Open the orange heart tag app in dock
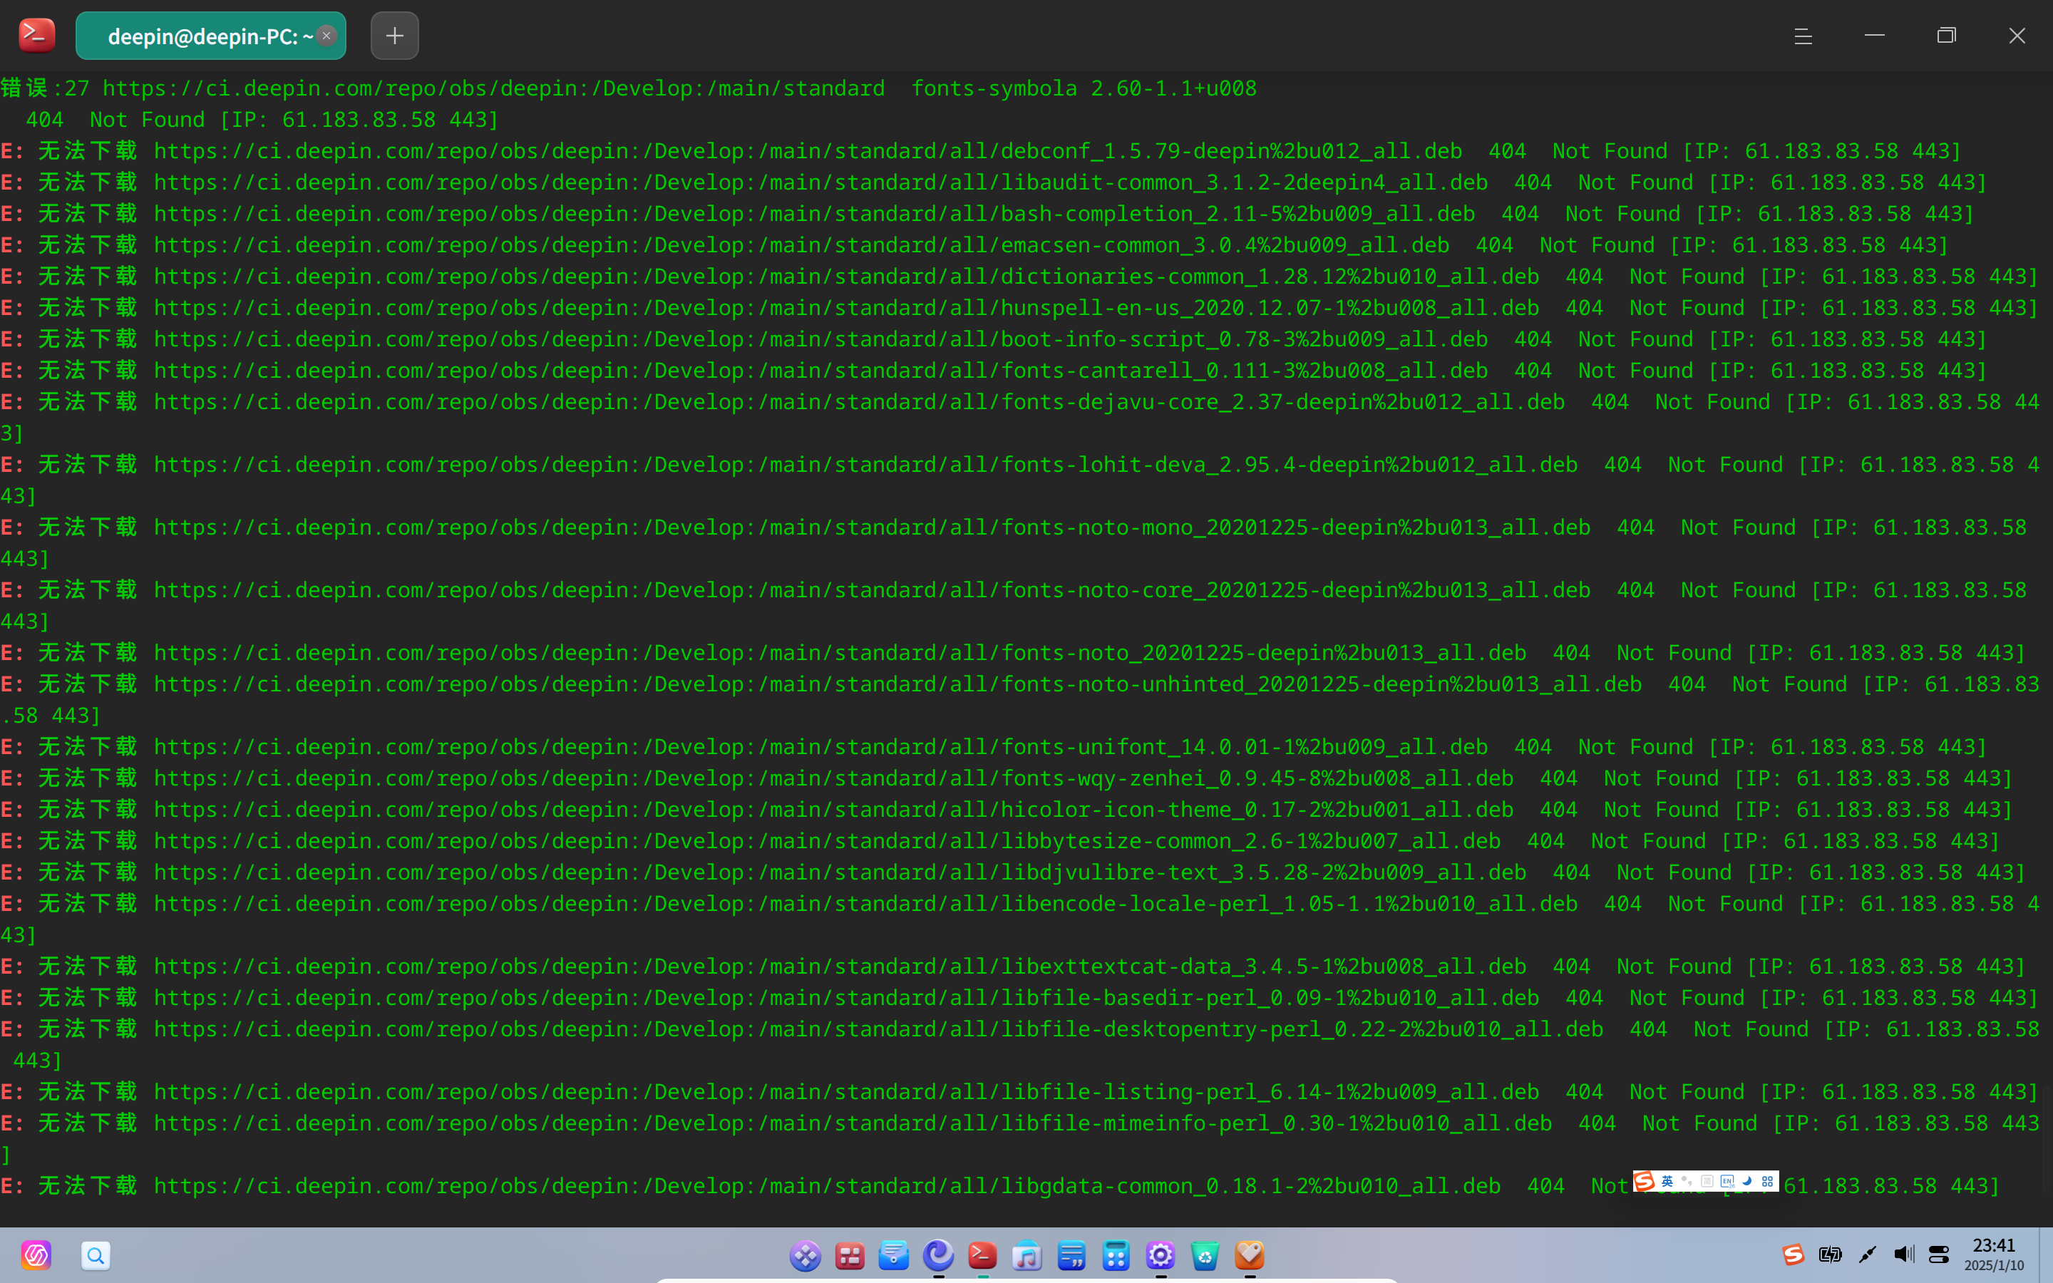Screen dimensions: 2053x1283 pos(1250,1255)
